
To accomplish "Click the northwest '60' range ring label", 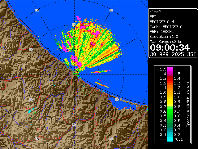I will pyautogui.click(x=37, y=10).
